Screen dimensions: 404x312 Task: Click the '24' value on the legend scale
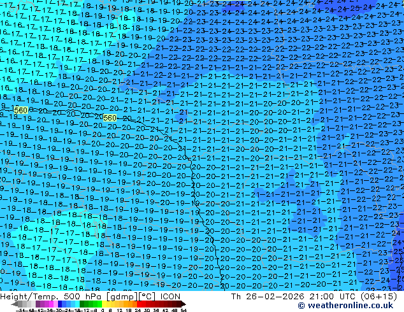click(138, 310)
